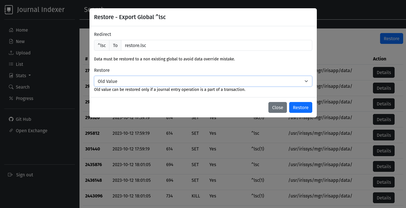Click the Search magnifier icon in sidebar

(11, 87)
